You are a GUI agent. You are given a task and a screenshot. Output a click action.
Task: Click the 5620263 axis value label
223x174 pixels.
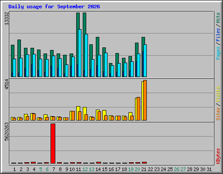(7, 132)
